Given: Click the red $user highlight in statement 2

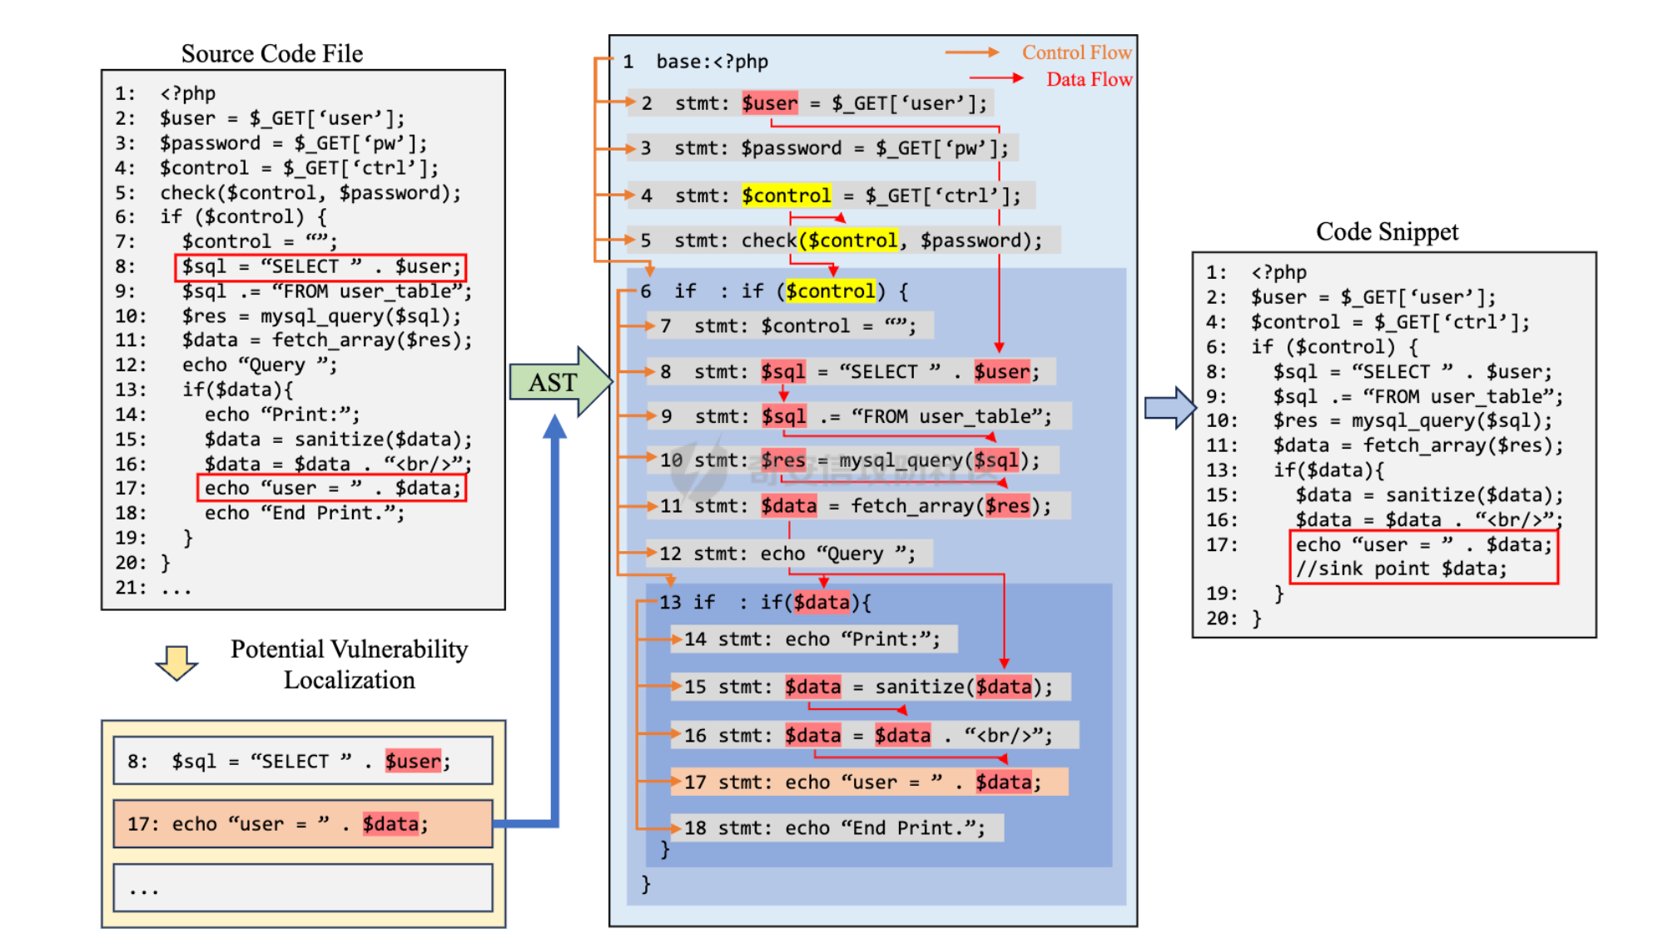Looking at the screenshot, I should tap(769, 103).
